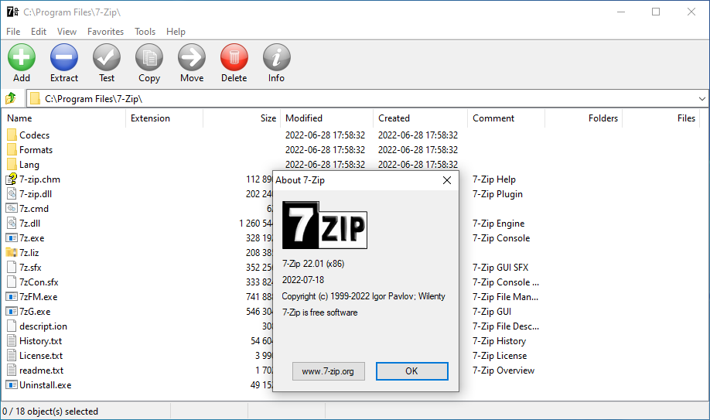The width and height of the screenshot is (710, 420).
Task: Click the 7-Zip Plugin comment
Action: coord(497,194)
